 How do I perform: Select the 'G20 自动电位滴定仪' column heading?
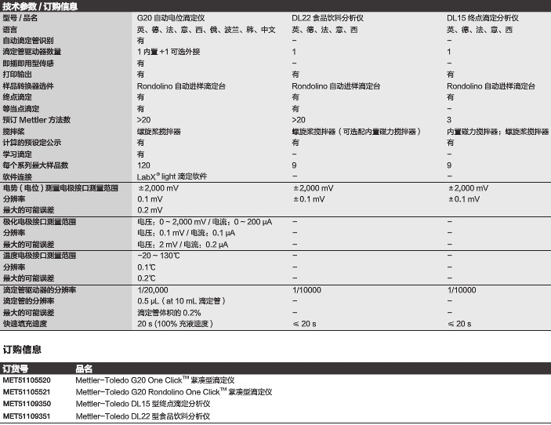click(171, 18)
